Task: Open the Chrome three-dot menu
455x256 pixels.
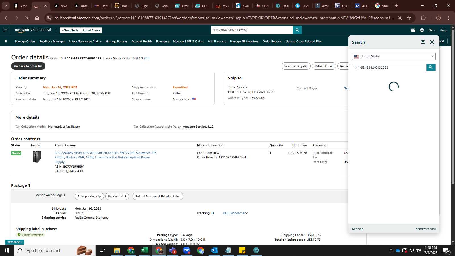Action: (x=449, y=18)
